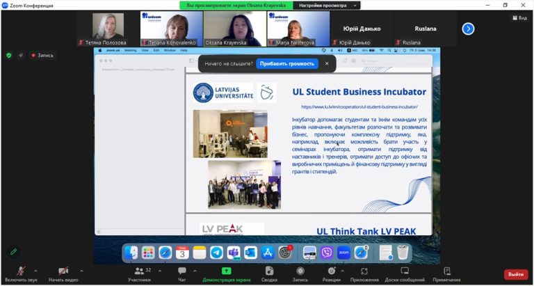The width and height of the screenshot is (534, 286).
Task: Select Ruslana participant tile
Action: point(425,29)
